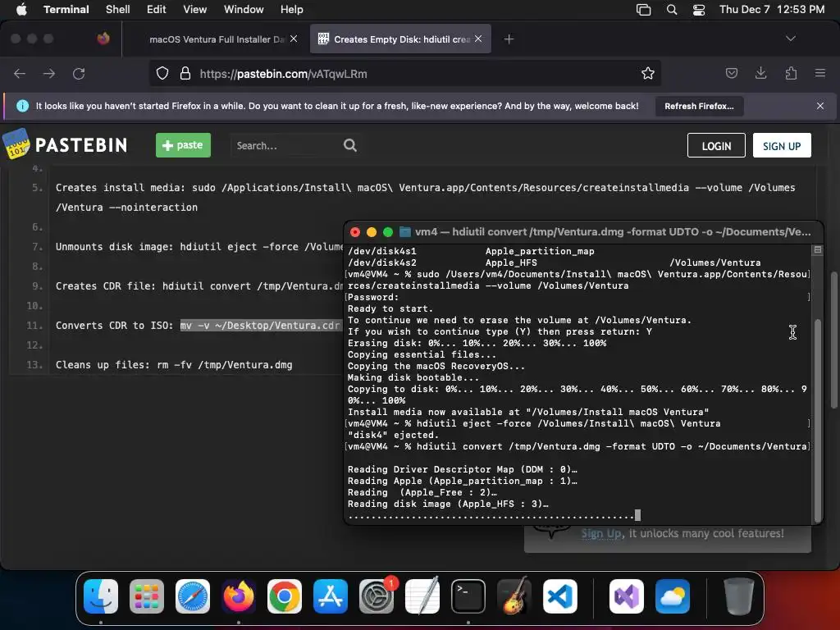This screenshot has height=630, width=840.
Task: Click the line 13 Cleans up files text
Action: [174, 365]
